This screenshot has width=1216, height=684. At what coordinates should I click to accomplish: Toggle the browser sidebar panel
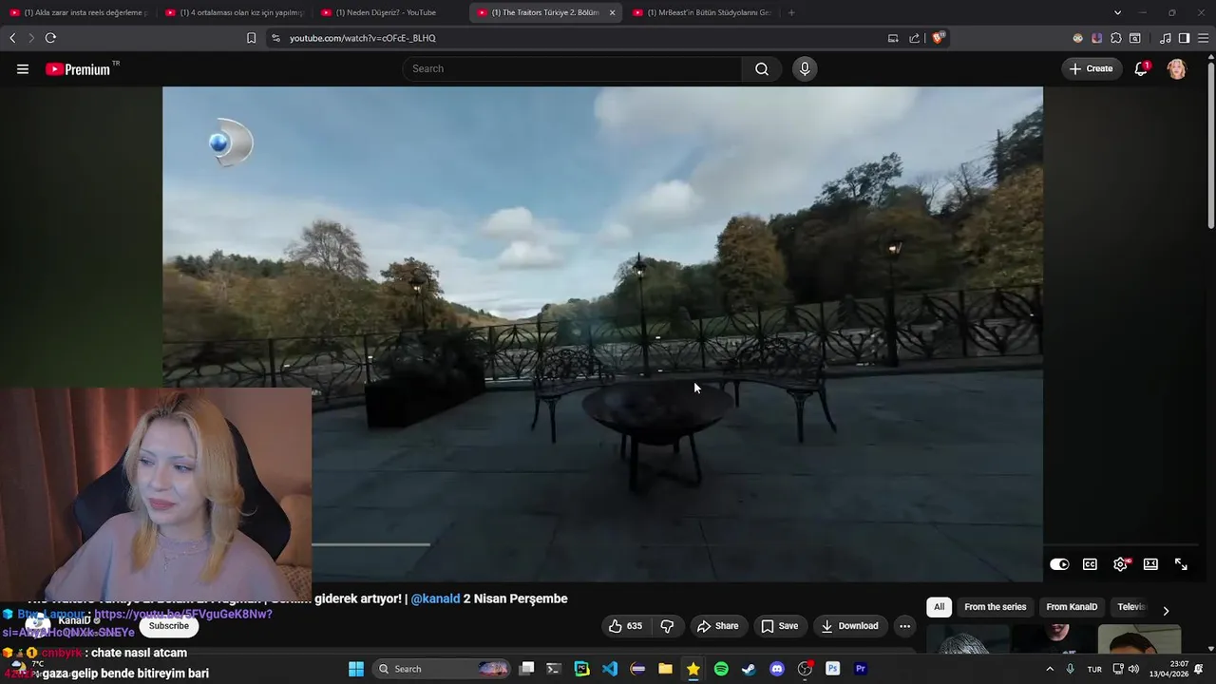point(1184,38)
